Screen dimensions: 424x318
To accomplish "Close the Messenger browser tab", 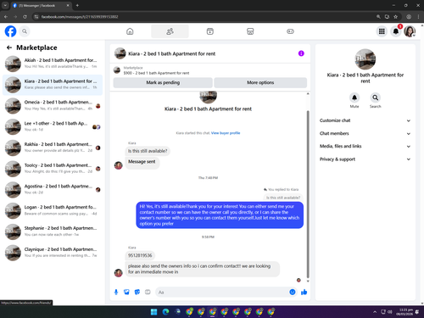I will (x=68, y=5).
